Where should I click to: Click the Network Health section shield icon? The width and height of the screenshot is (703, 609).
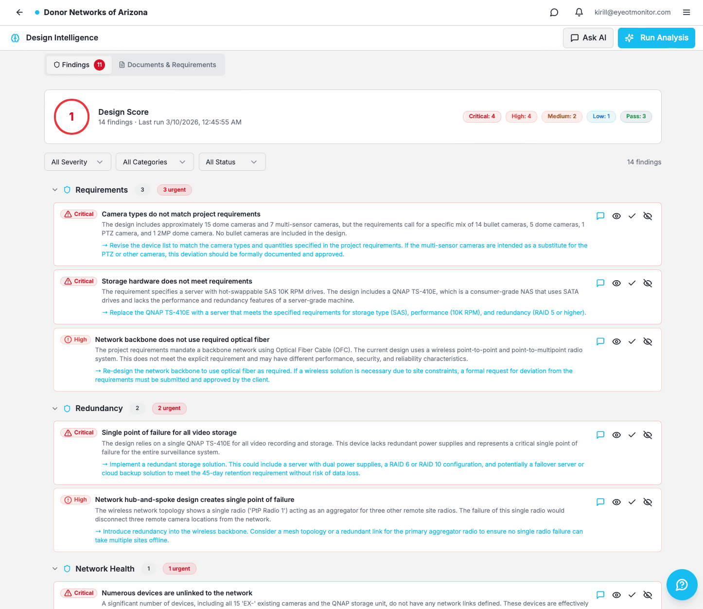(x=67, y=569)
